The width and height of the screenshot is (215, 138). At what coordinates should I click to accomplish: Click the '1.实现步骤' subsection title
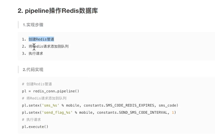point(33,25)
